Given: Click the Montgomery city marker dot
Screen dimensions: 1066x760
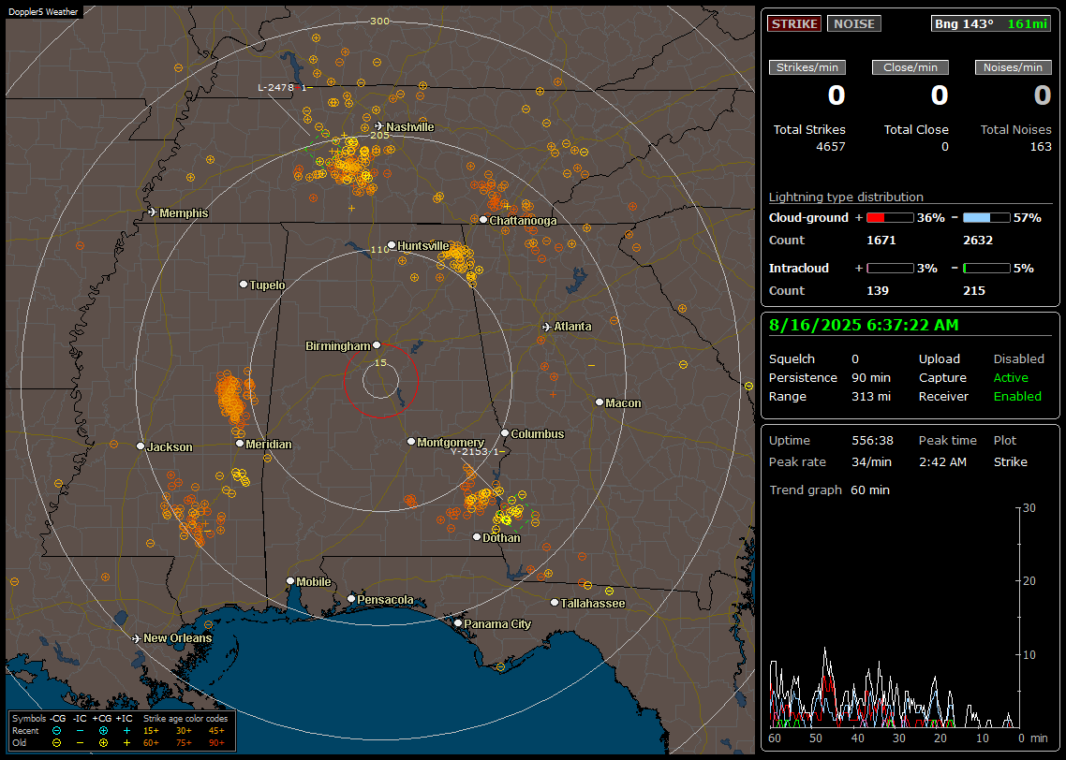Looking at the screenshot, I should (x=410, y=442).
